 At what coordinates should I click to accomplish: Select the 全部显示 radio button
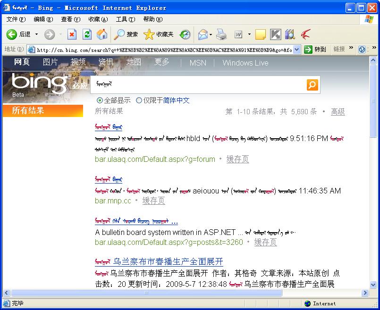[100, 100]
